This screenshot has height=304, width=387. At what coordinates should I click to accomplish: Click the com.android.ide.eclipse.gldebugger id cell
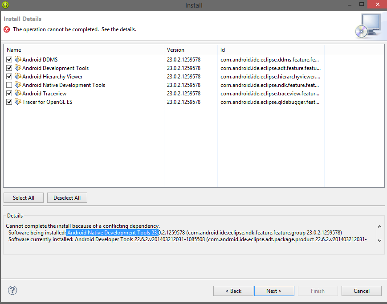(x=270, y=102)
